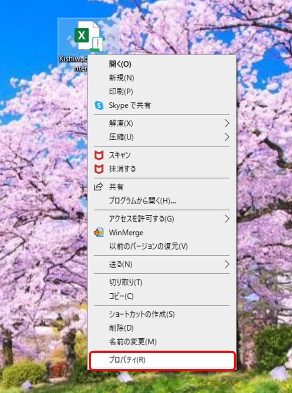
Task: Click the WinMerge icon in the menu
Action: pyautogui.click(x=98, y=233)
